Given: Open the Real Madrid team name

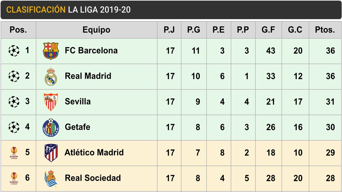Looking at the screenshot, I should (x=88, y=76).
